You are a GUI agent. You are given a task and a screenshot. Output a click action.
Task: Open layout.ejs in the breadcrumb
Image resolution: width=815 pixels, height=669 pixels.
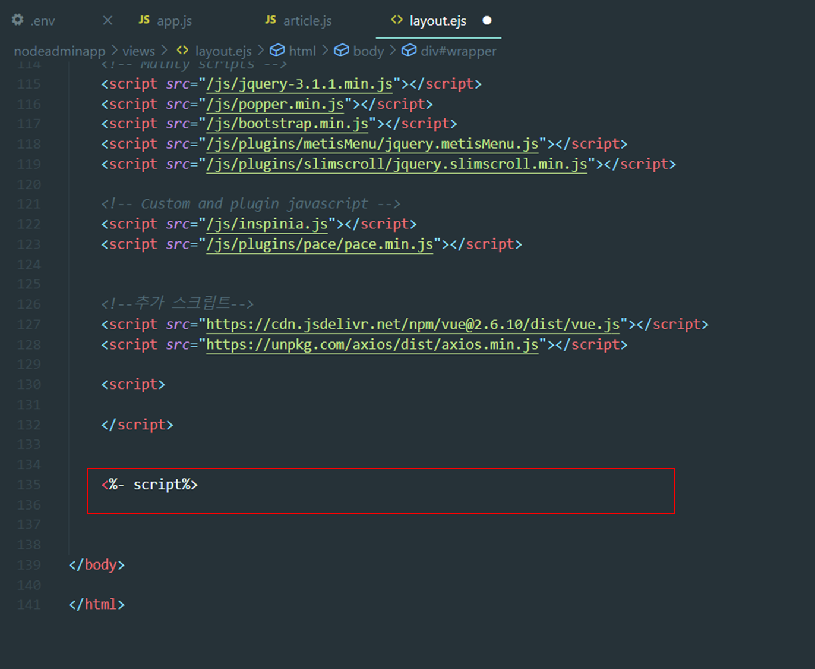pos(223,51)
